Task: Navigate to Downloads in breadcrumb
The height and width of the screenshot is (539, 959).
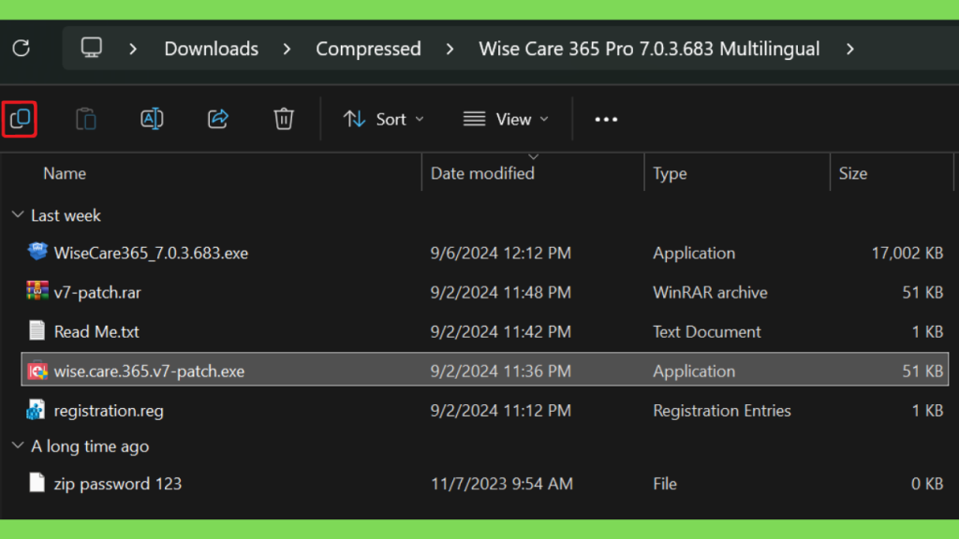Action: (x=211, y=49)
